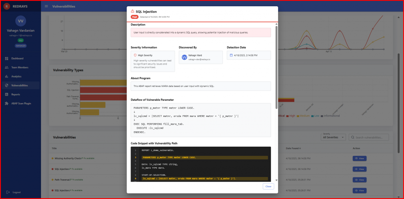The width and height of the screenshot is (404, 199).
Task: Click the Vahagn Vardanian name in sidebar
Action: [21, 31]
